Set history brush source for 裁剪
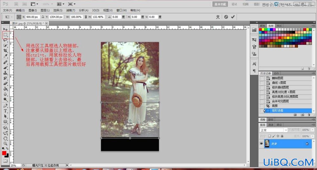317x170 pixels. [x=262, y=106]
